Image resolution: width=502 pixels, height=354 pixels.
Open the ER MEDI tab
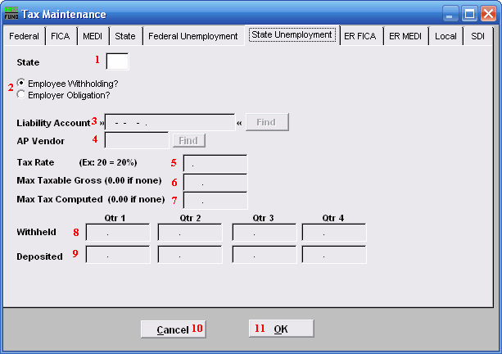click(x=406, y=37)
